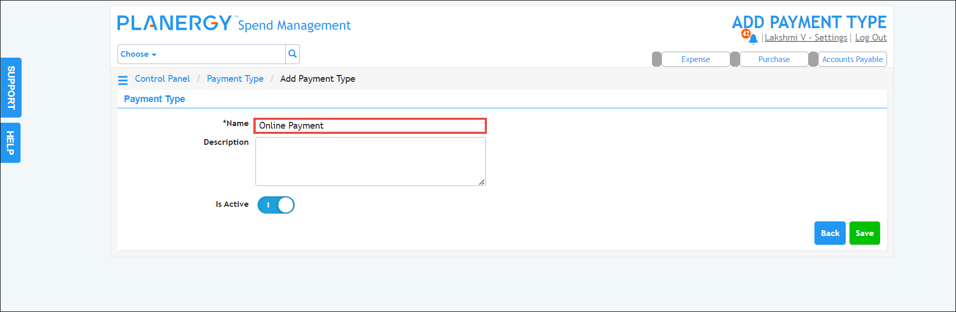Open the Purchase tab
Viewport: 956px width, 312px height.
click(x=774, y=59)
